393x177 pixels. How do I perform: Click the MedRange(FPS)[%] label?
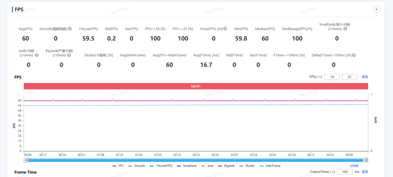297,29
